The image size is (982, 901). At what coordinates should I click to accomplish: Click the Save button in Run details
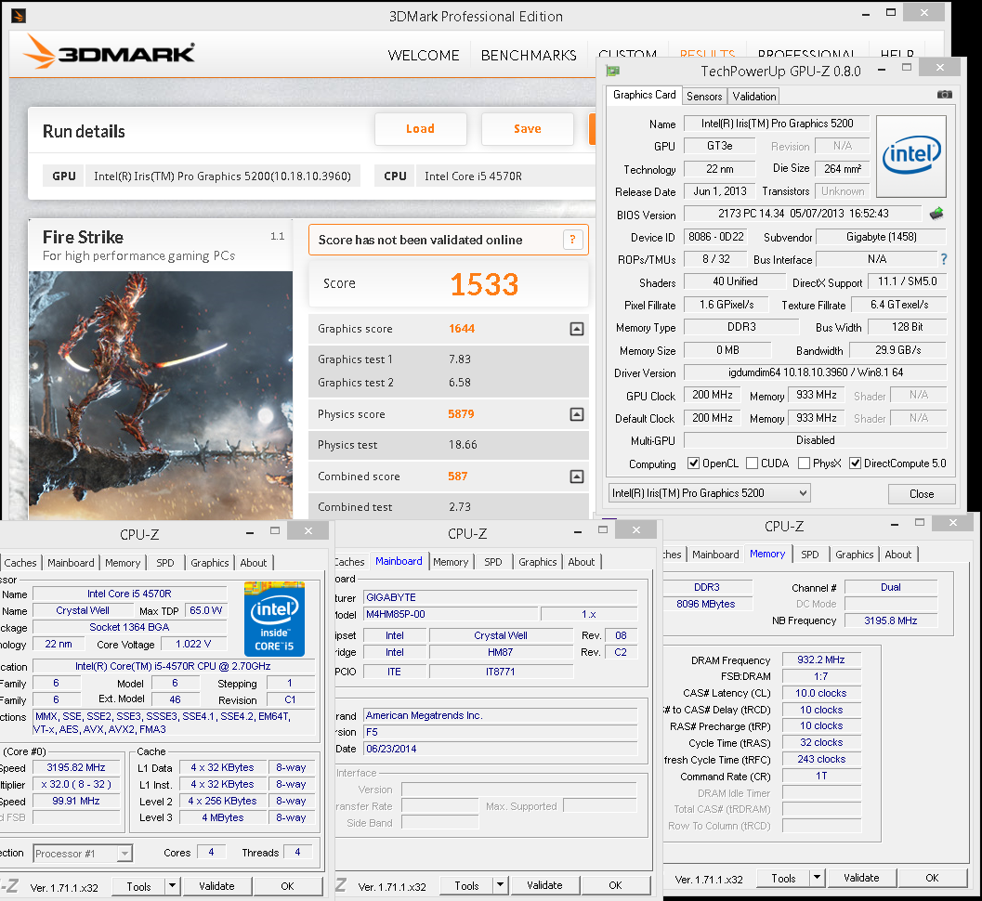[x=528, y=129]
